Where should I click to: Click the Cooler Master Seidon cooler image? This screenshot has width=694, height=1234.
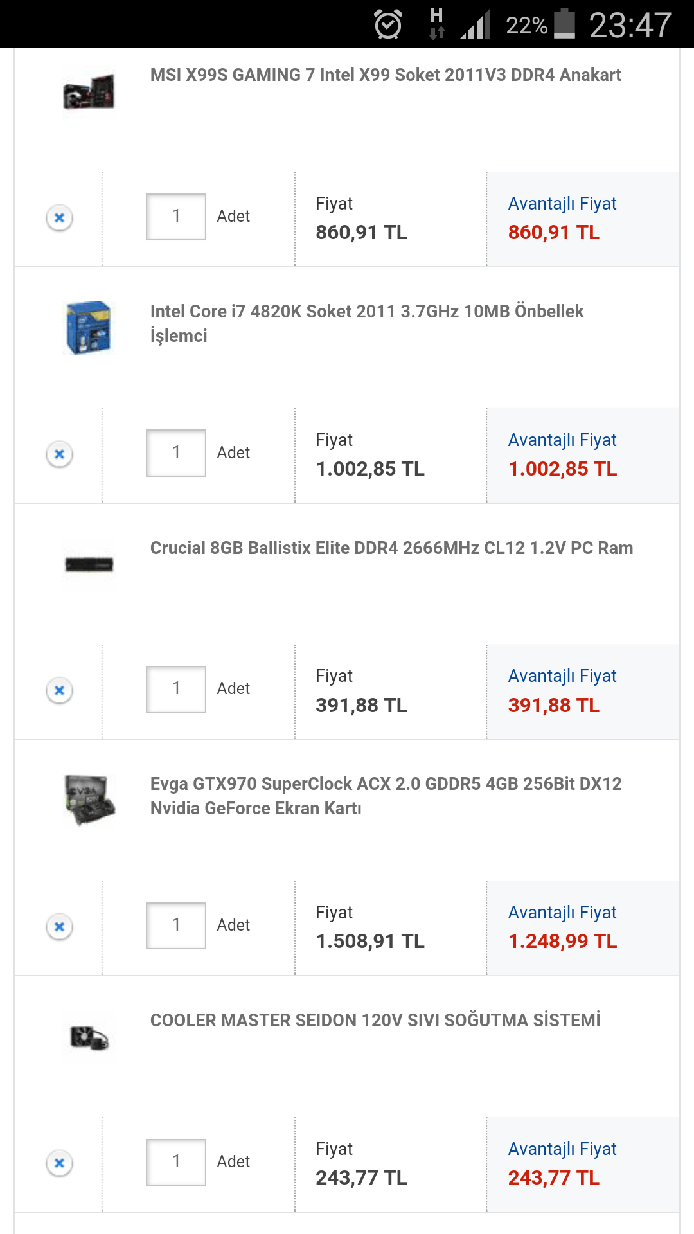[x=89, y=1038]
